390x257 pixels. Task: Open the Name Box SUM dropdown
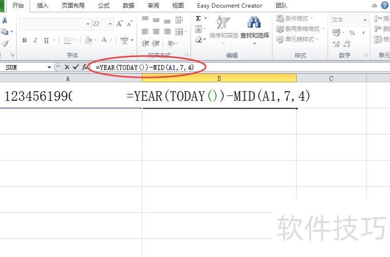click(49, 67)
